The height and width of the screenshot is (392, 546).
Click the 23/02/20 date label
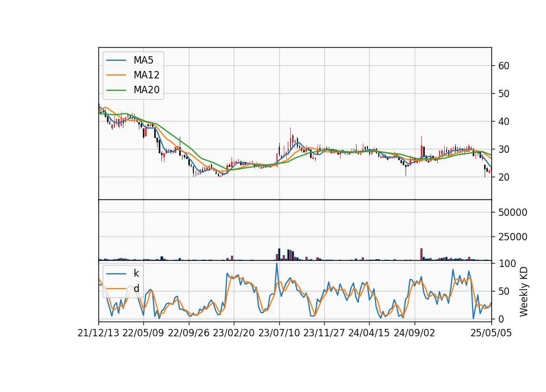234,333
